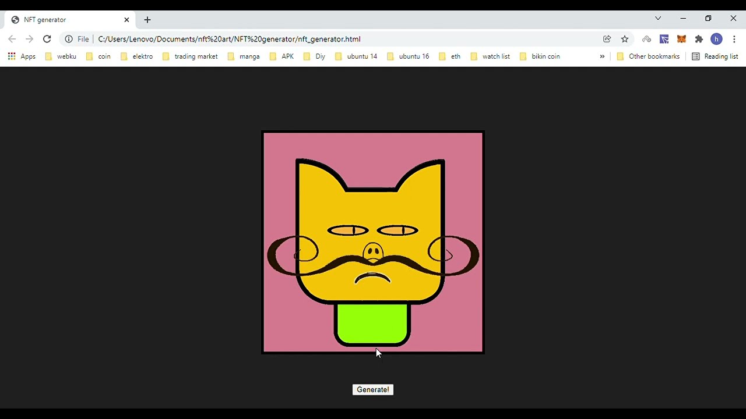Click the blue square extension icon
This screenshot has width=746, height=419.
664,39
